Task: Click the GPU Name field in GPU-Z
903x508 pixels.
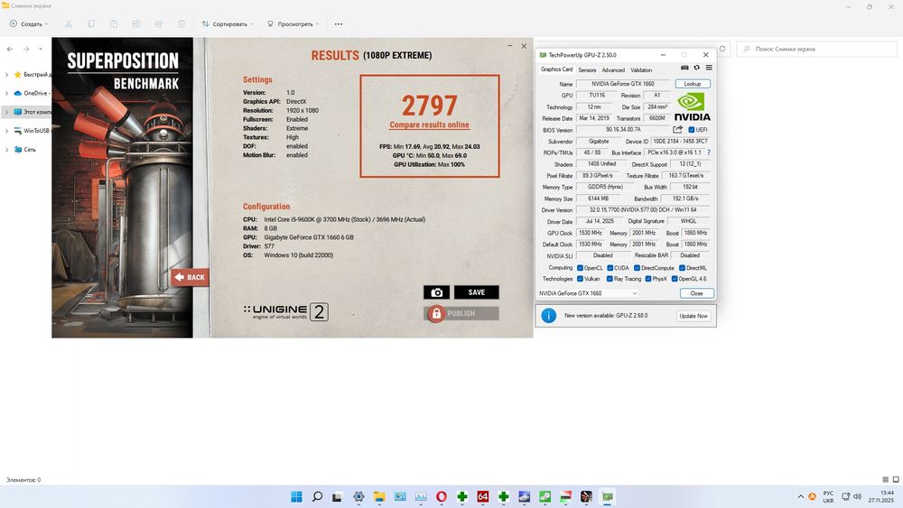Action: pyautogui.click(x=623, y=84)
